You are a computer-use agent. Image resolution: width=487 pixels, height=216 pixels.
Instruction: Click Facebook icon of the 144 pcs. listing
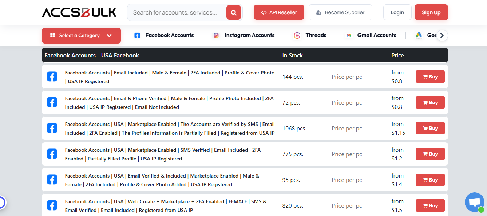click(52, 77)
